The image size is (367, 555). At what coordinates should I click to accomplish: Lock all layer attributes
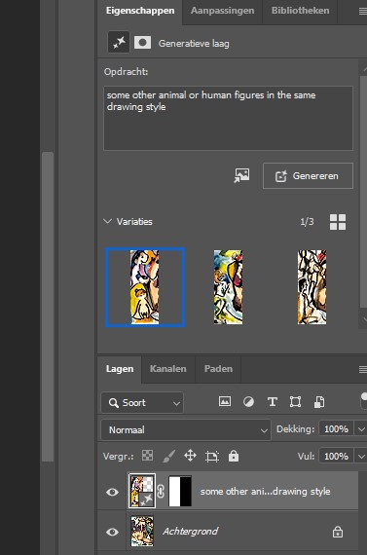pyautogui.click(x=234, y=456)
